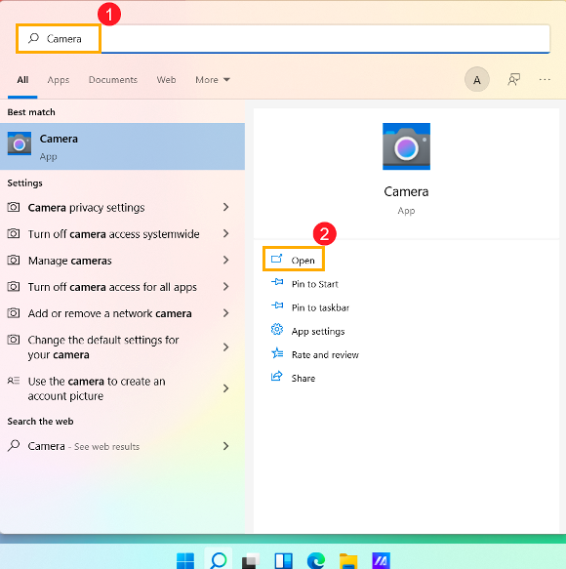566x569 pixels.
Task: Expand the More dropdown filter
Action: tap(213, 80)
